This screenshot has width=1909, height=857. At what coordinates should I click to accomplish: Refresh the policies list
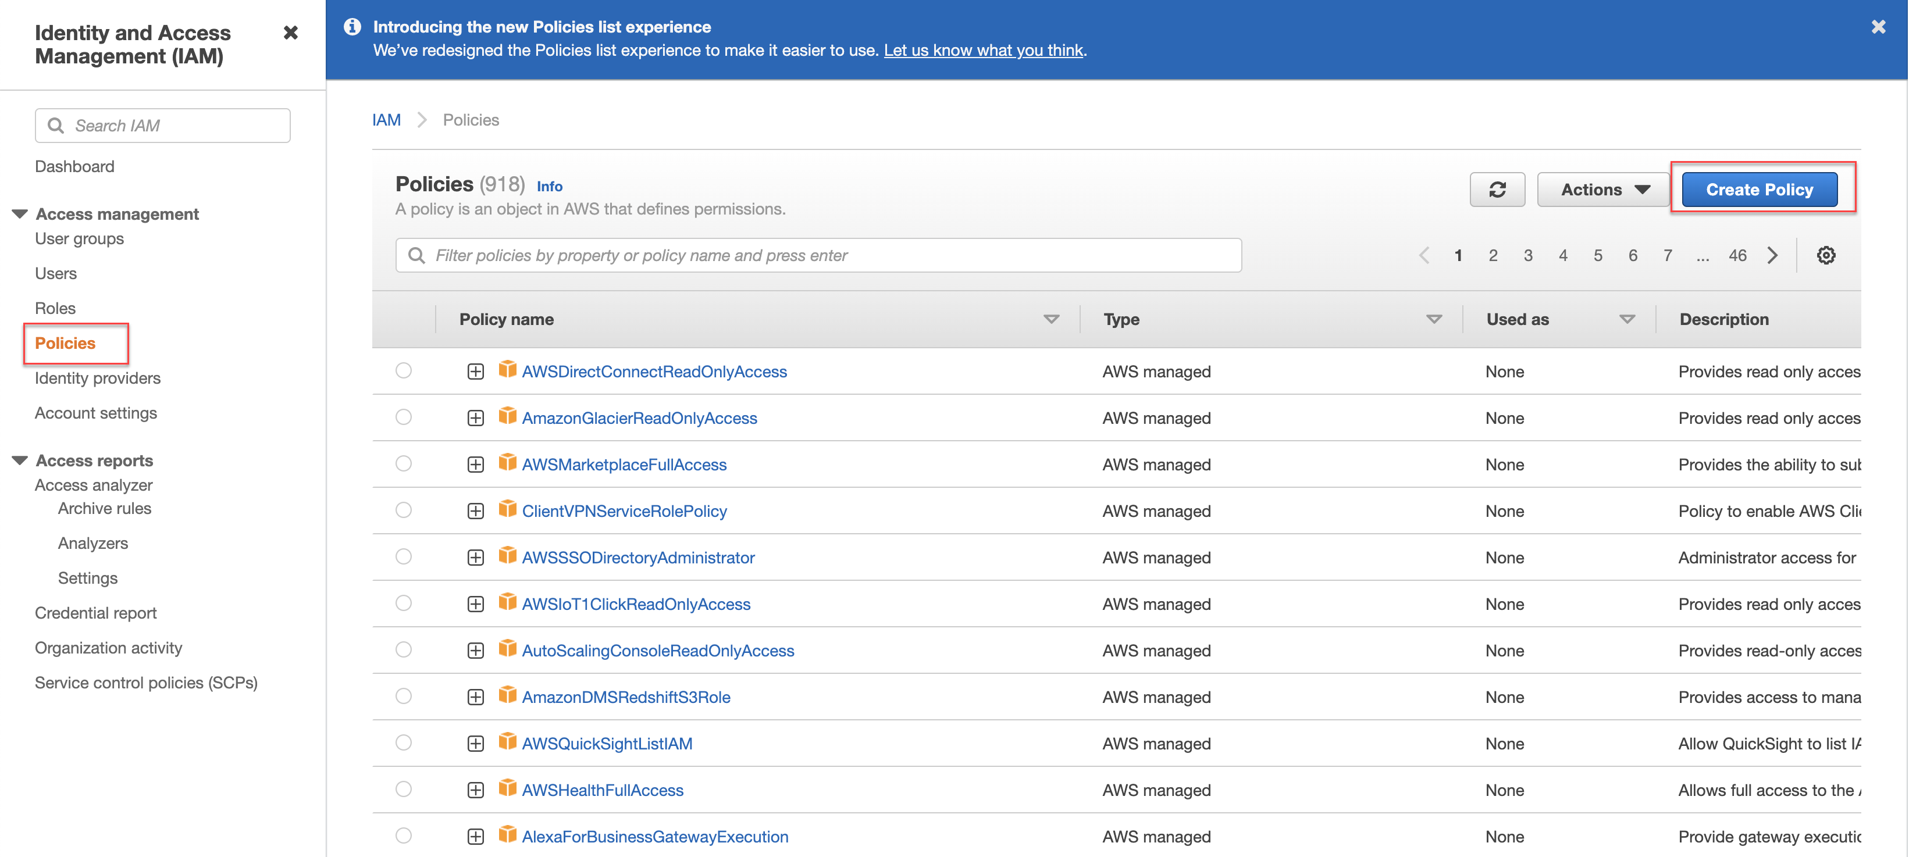[1497, 190]
